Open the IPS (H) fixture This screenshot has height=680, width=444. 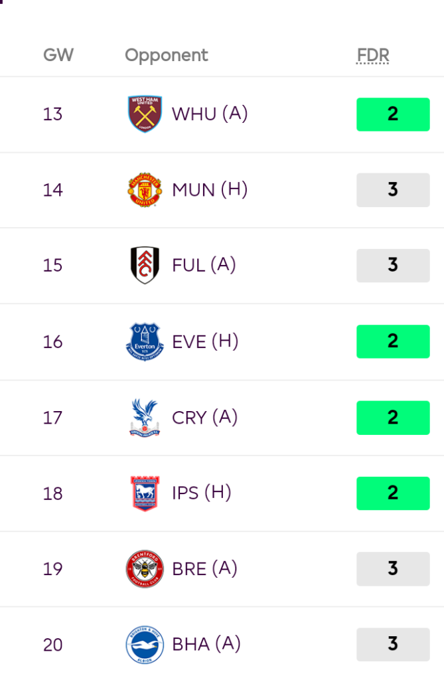click(202, 493)
